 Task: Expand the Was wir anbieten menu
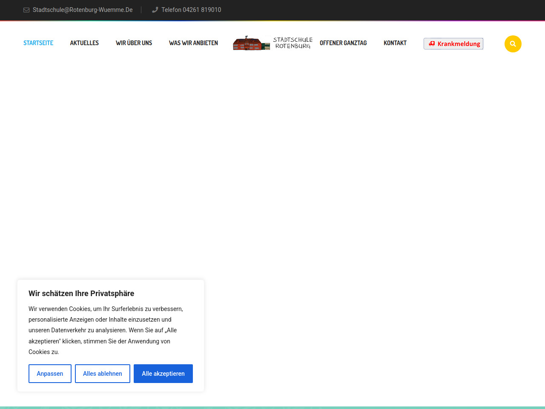(x=193, y=43)
